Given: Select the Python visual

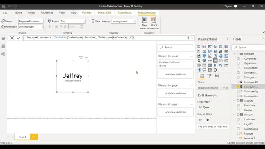Looking at the screenshot, I should click(x=221, y=65).
